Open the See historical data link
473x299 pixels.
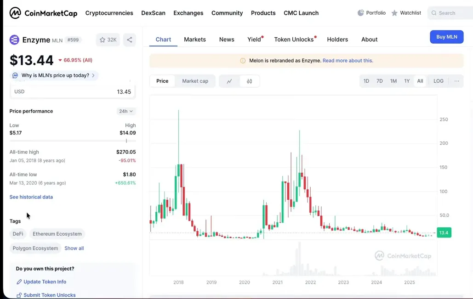coord(31,197)
